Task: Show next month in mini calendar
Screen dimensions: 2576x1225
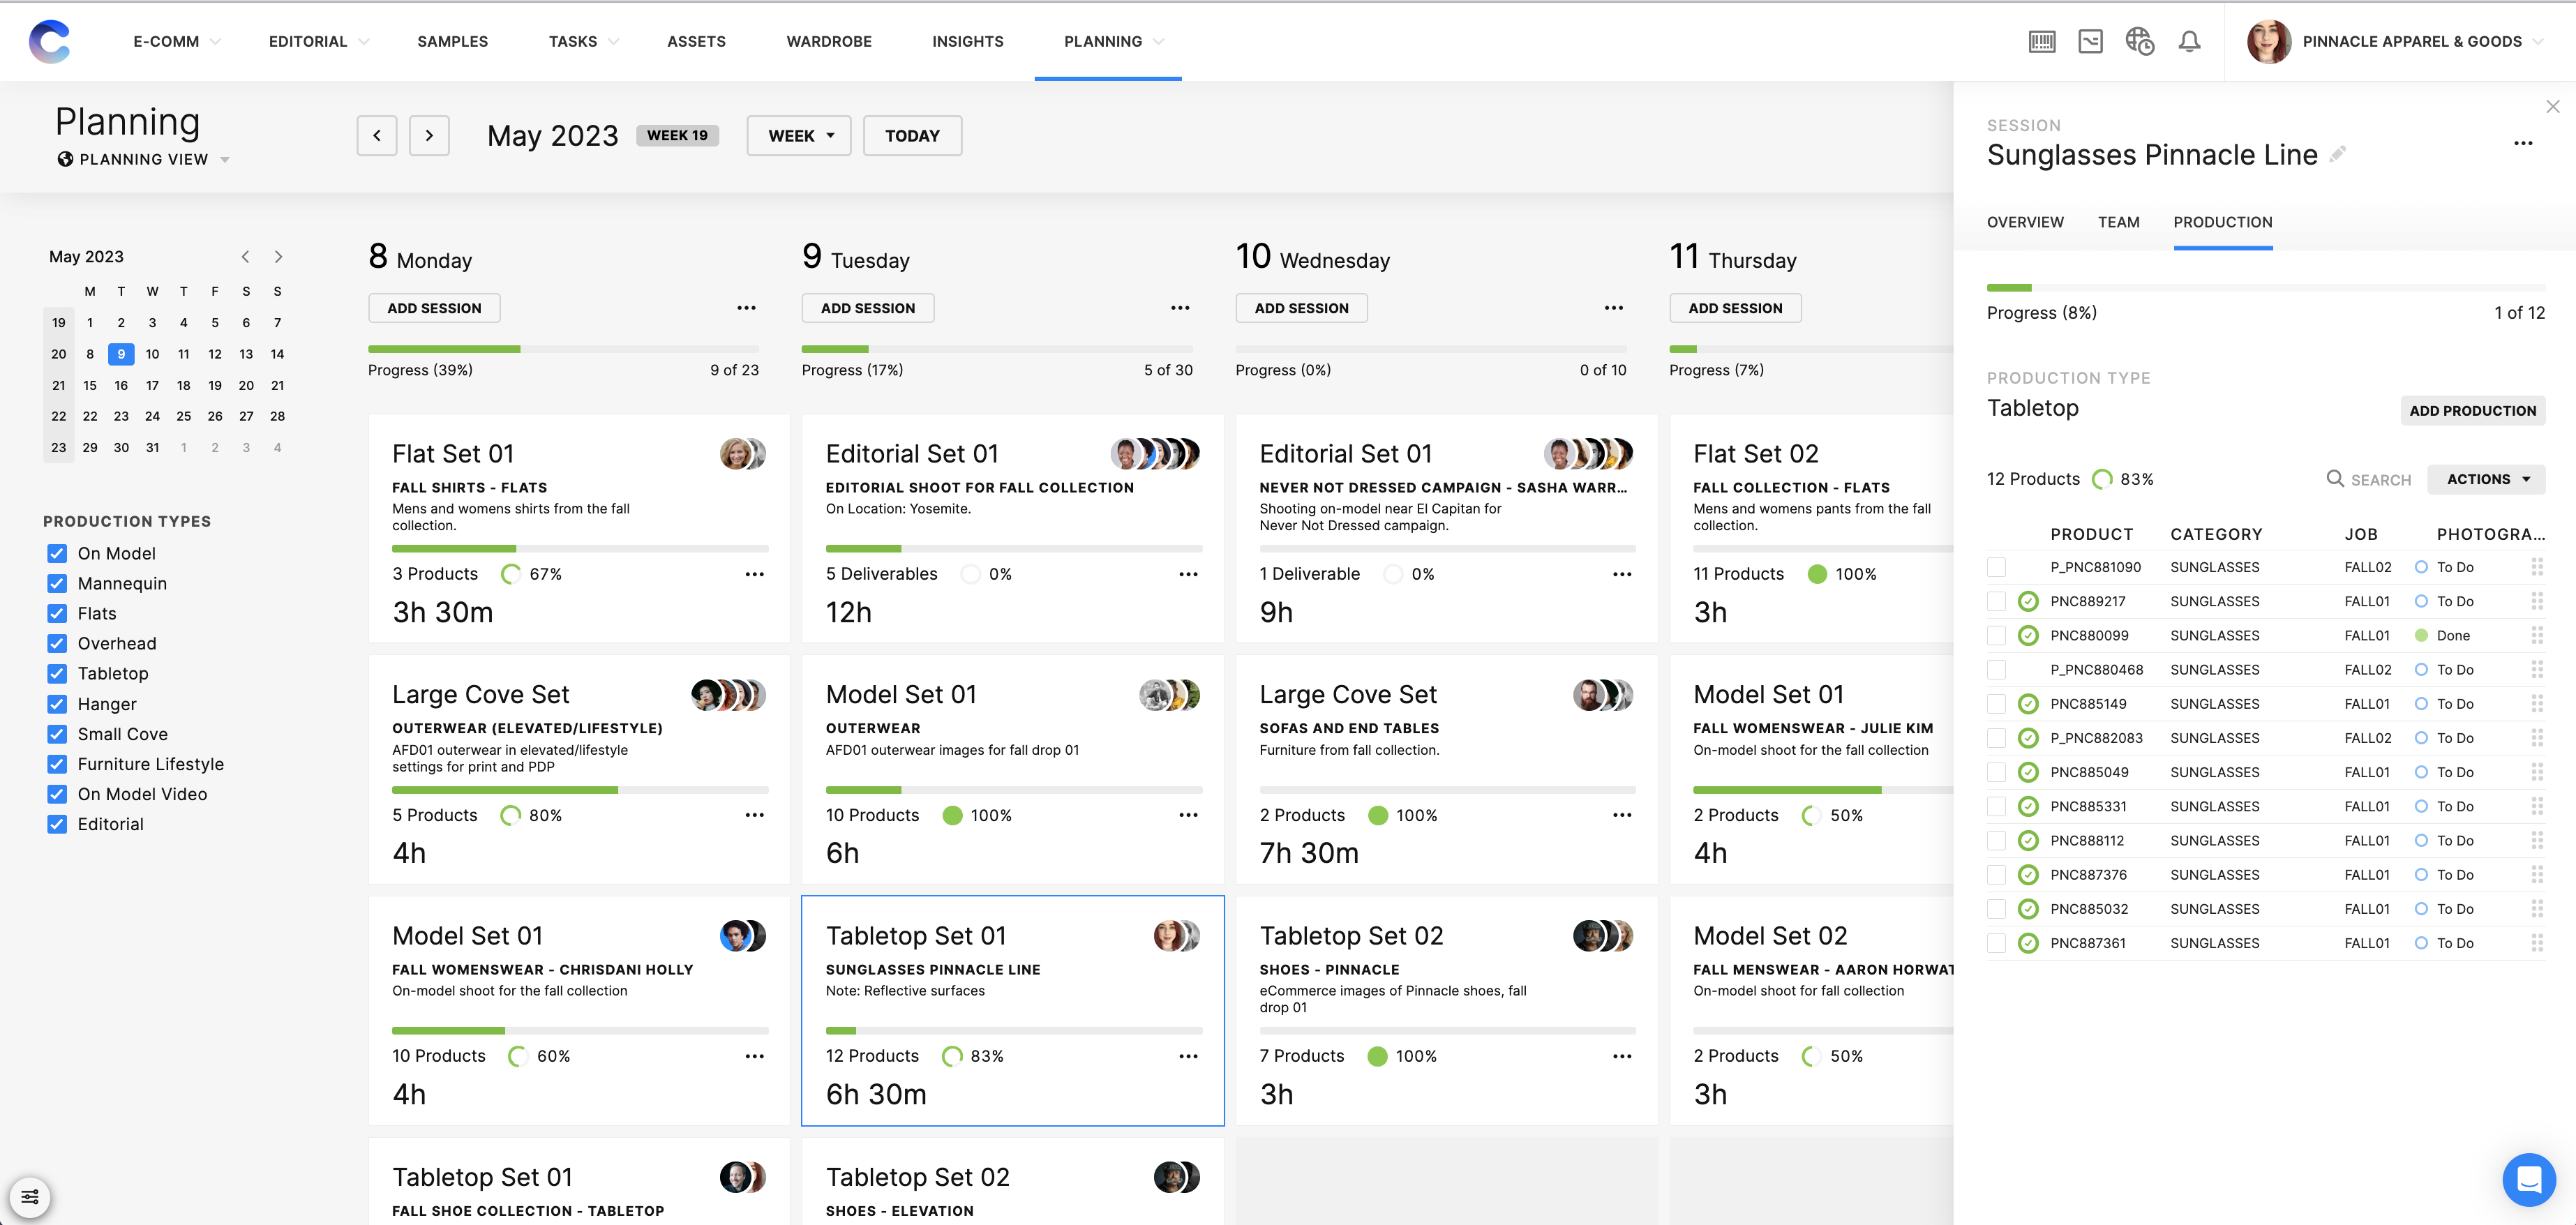Action: (278, 257)
